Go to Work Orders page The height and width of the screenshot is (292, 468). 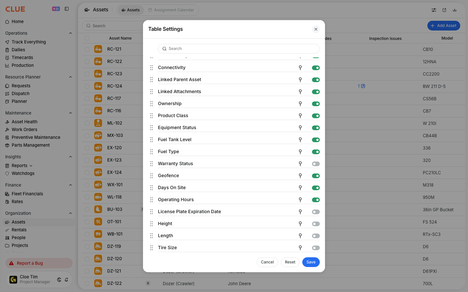tap(24, 129)
